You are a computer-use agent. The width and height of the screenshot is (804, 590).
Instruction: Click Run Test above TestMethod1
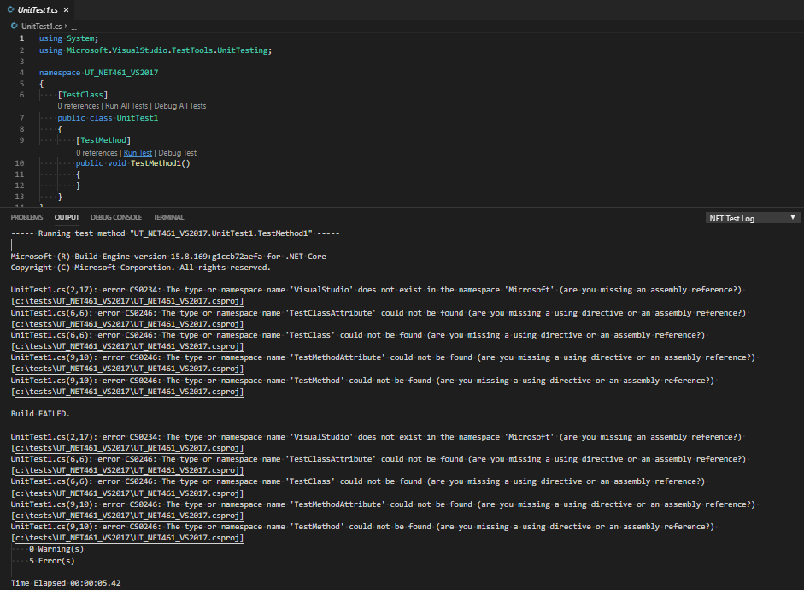[x=138, y=152]
